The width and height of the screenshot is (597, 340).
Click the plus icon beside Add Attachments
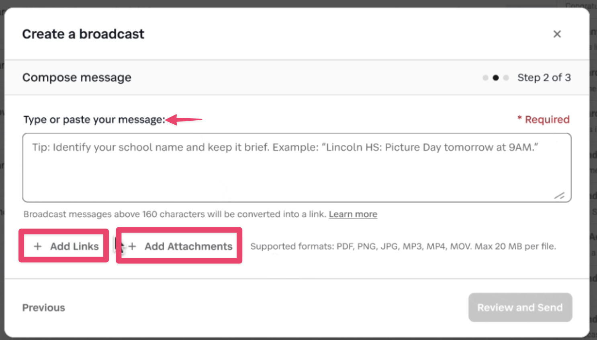point(132,246)
